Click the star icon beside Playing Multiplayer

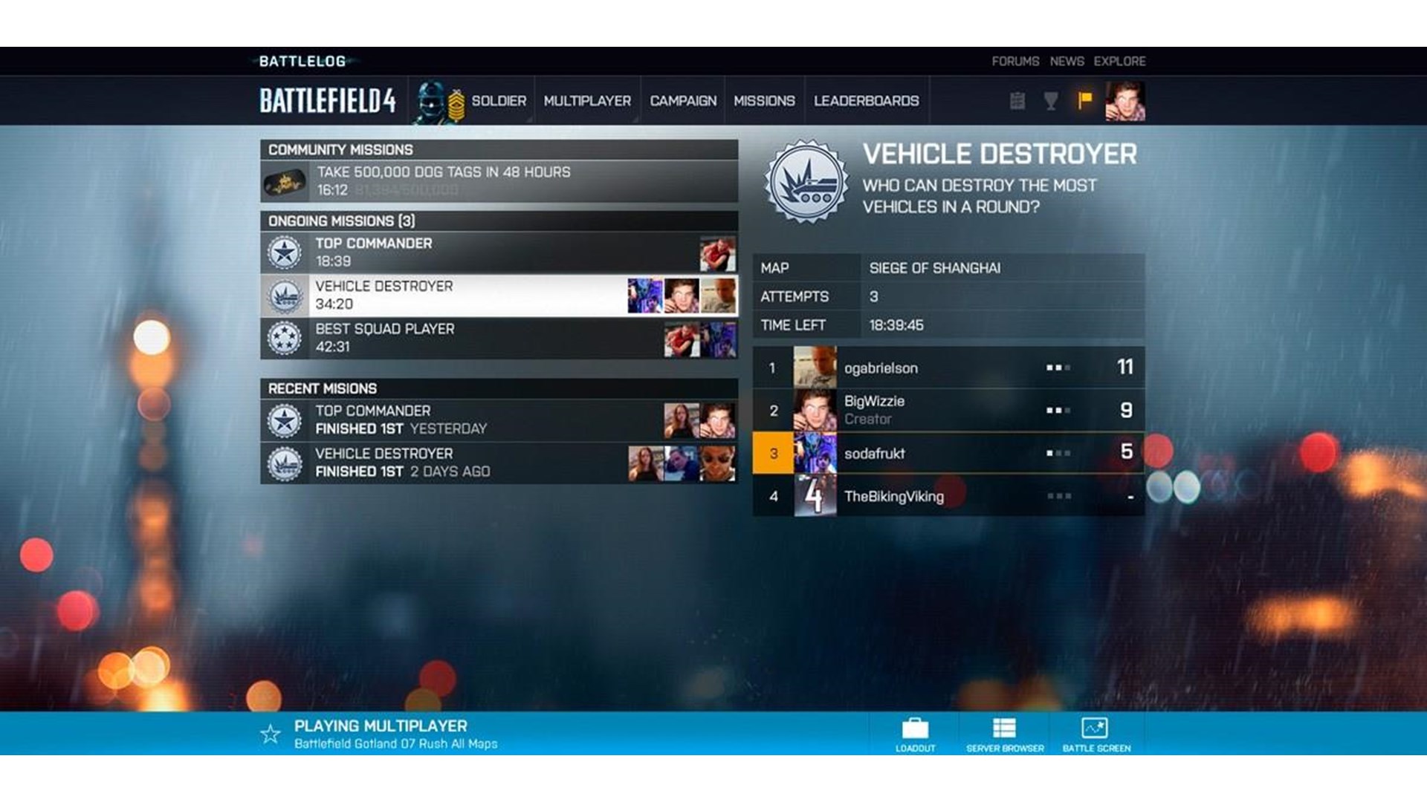point(271,734)
